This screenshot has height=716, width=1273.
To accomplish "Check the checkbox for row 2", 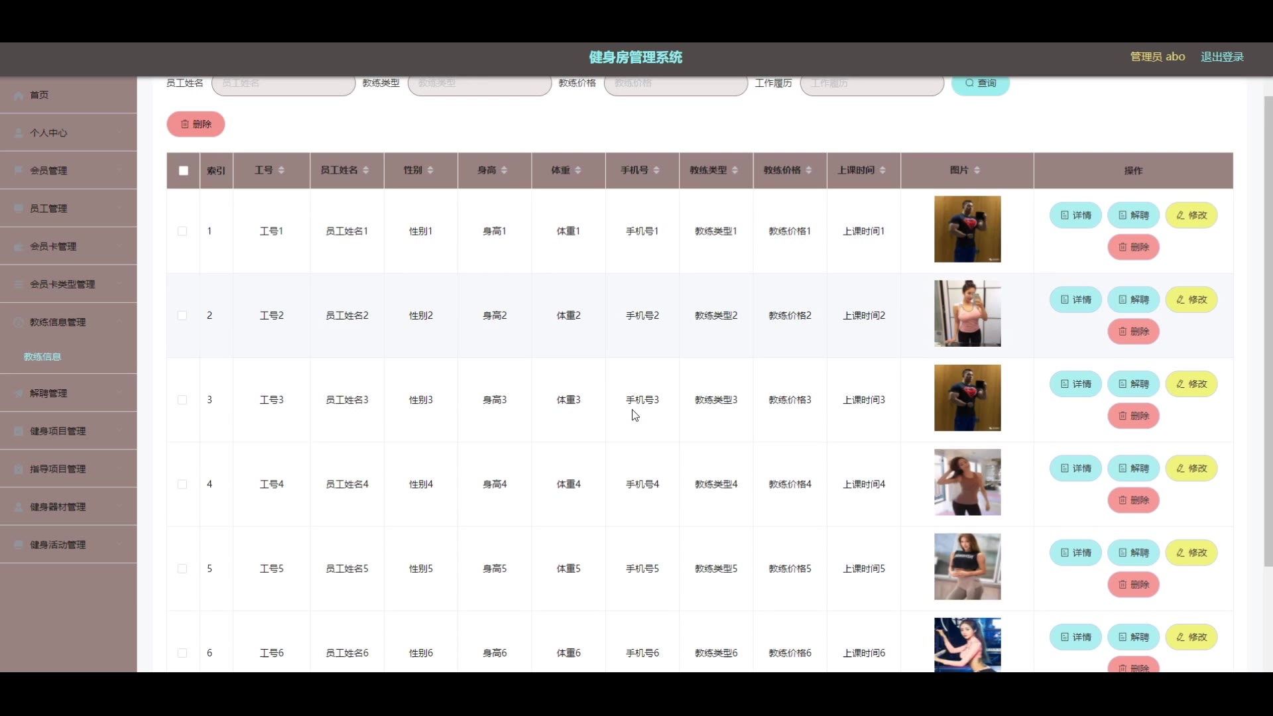I will tap(182, 316).
